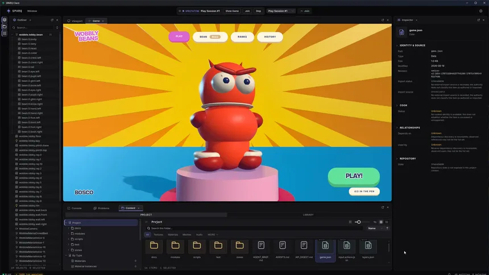Click the SPARQ logo icon
The width and height of the screenshot is (489, 275).
pyautogui.click(x=9, y=11)
